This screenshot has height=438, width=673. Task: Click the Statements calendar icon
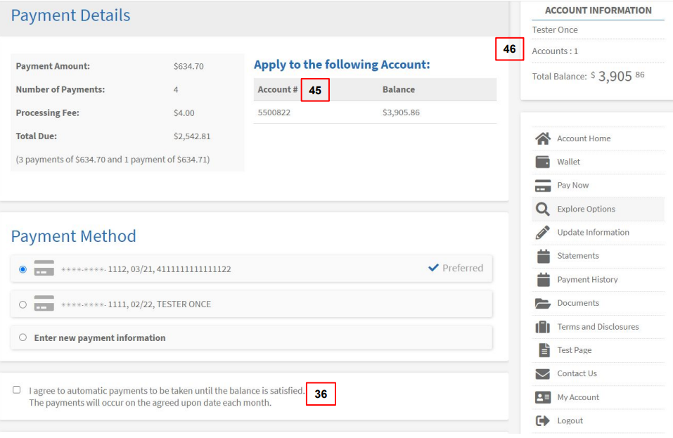[x=542, y=256]
